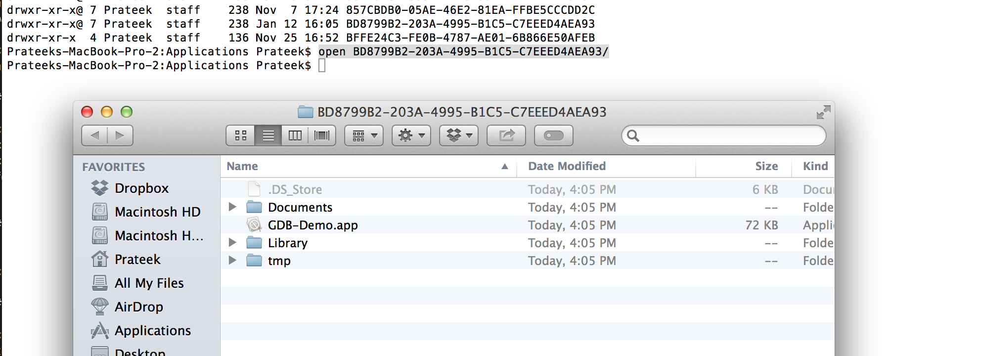This screenshot has height=356, width=981.
Task: Click the Name column sort arrow
Action: pos(505,167)
